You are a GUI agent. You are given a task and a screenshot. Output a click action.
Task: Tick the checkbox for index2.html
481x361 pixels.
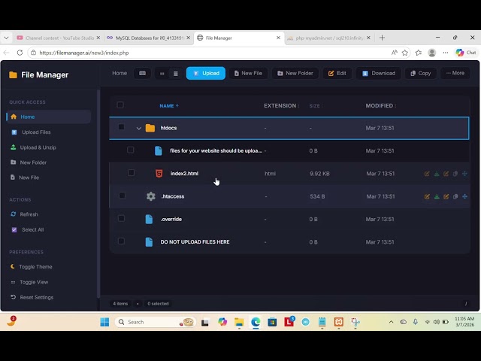tap(131, 173)
